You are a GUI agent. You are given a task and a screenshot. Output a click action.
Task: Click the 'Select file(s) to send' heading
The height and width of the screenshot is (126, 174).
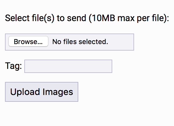coord(46,18)
